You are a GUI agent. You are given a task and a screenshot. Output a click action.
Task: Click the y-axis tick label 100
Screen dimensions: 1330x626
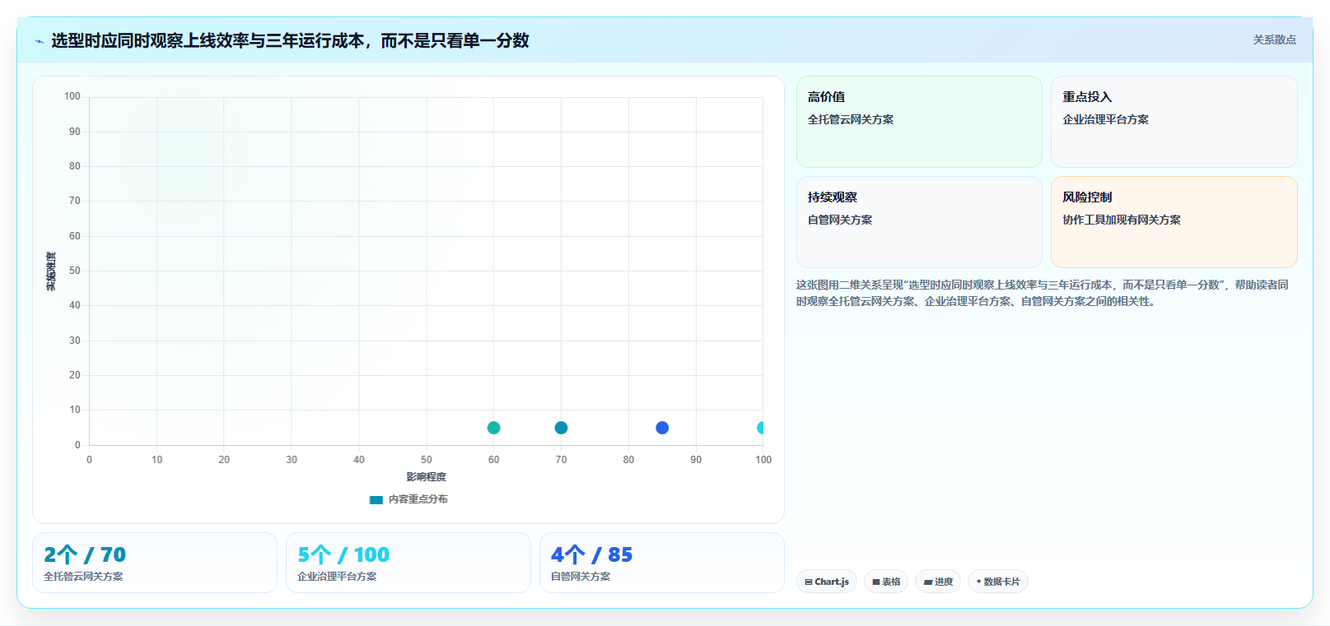(72, 96)
